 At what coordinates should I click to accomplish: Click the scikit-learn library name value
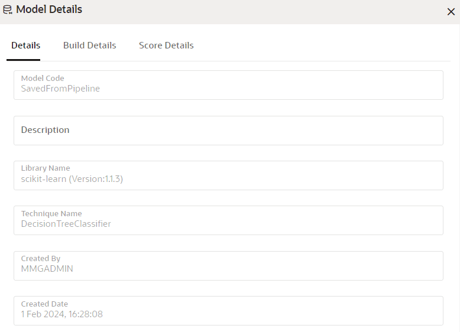click(72, 179)
